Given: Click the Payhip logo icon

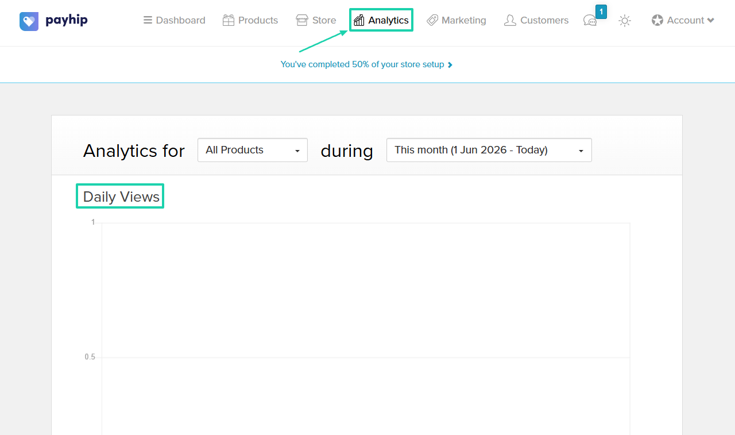Looking at the screenshot, I should coord(29,21).
